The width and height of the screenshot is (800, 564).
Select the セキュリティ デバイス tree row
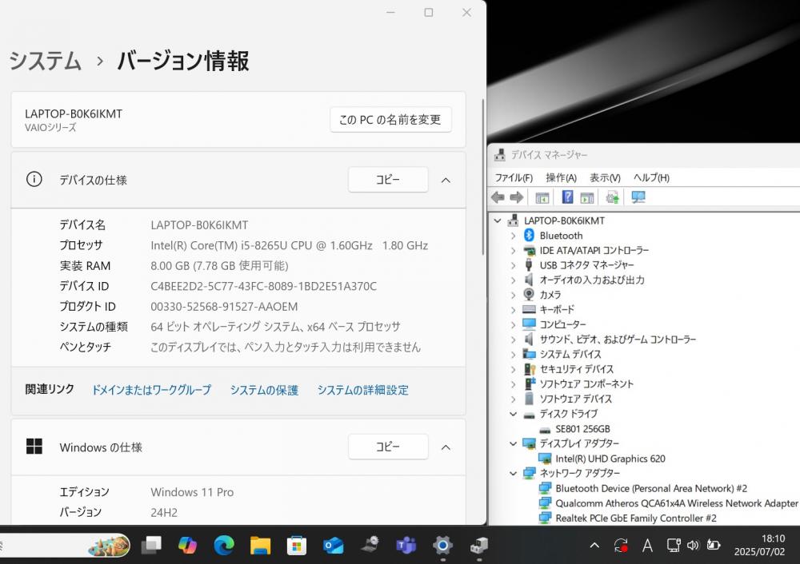point(577,369)
